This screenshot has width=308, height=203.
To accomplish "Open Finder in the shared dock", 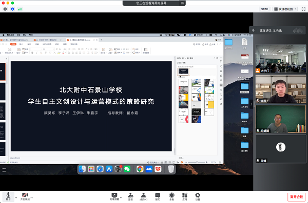I will click(82, 169).
